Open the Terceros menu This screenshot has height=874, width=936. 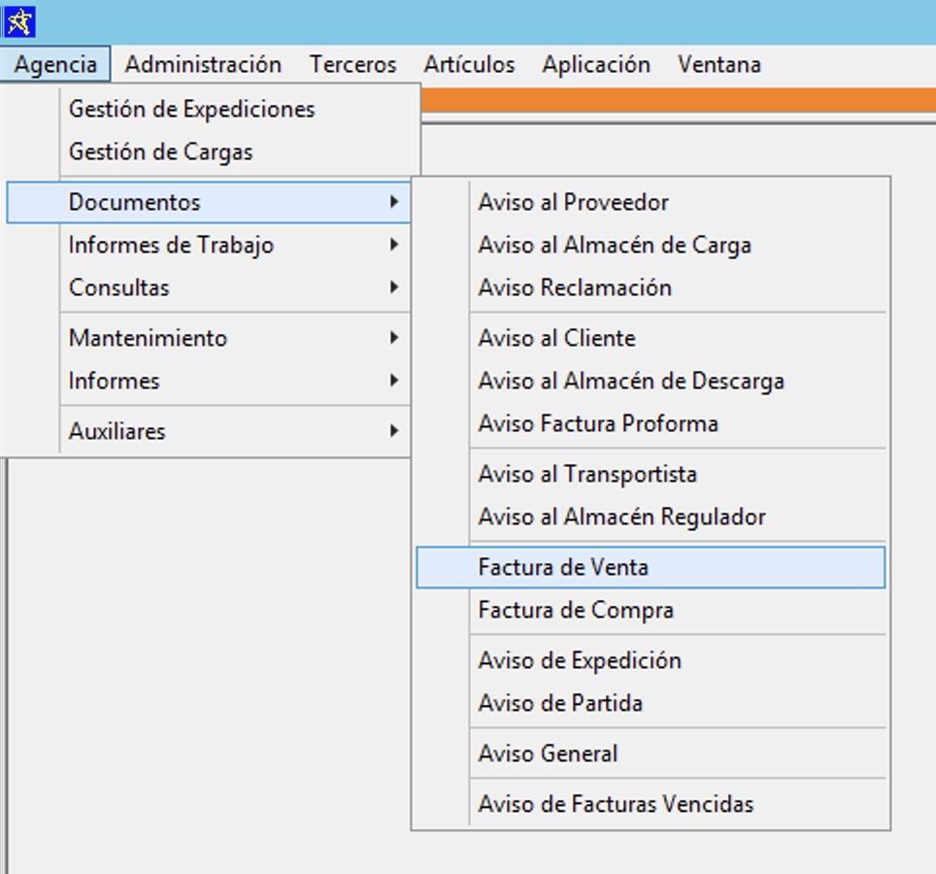point(352,65)
